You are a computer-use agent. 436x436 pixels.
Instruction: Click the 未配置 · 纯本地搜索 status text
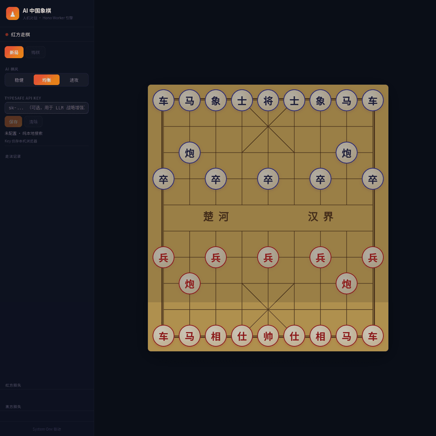24,133
